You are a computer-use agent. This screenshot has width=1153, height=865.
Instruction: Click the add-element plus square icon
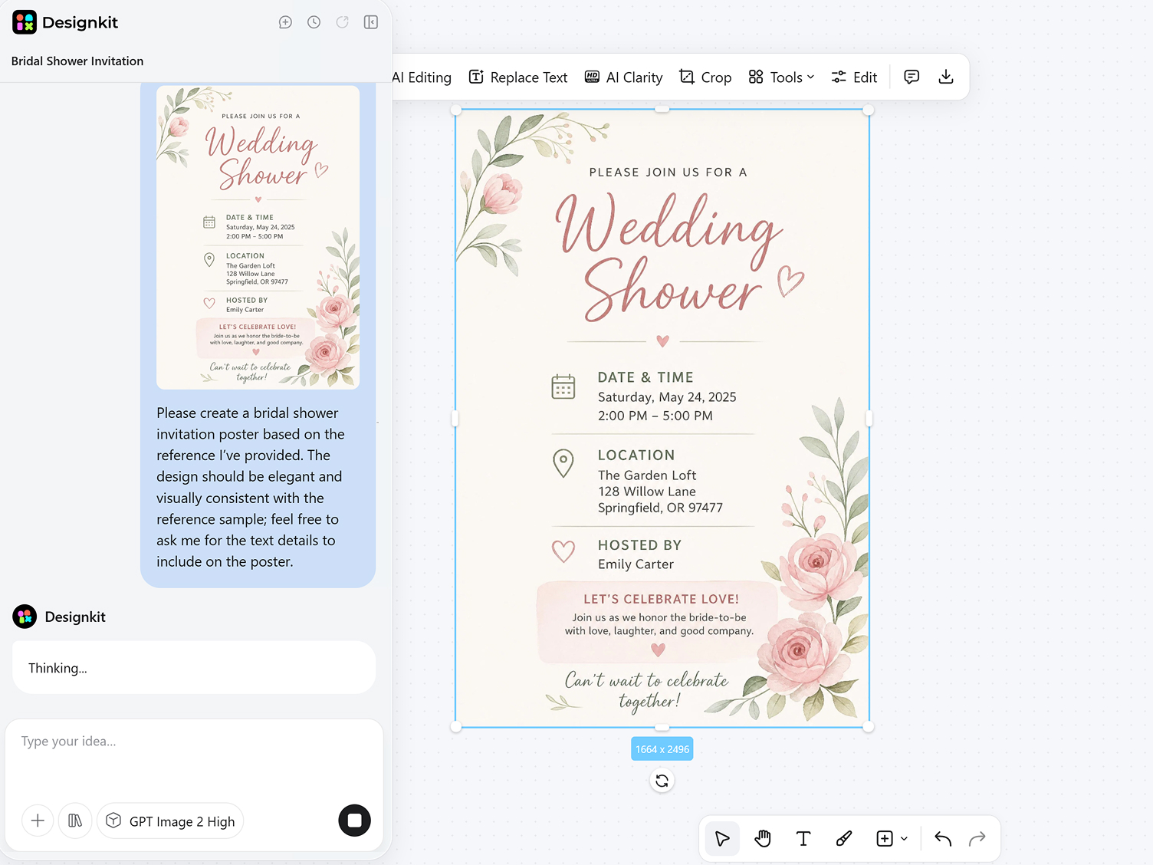click(885, 839)
